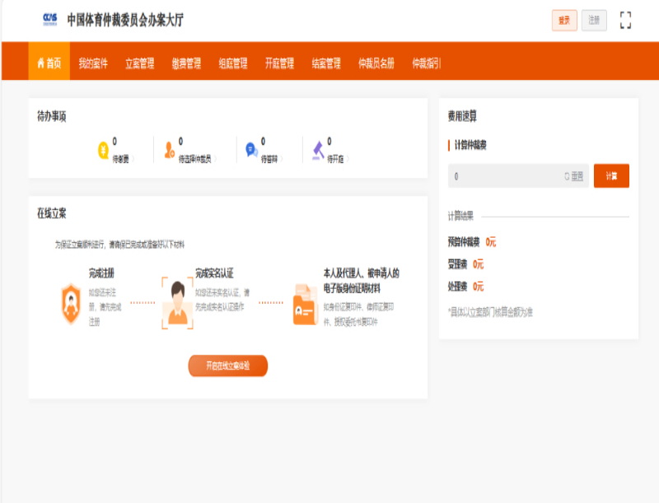Start 开启在线立案体验 online filing button
This screenshot has height=503, width=659.
pos(227,366)
